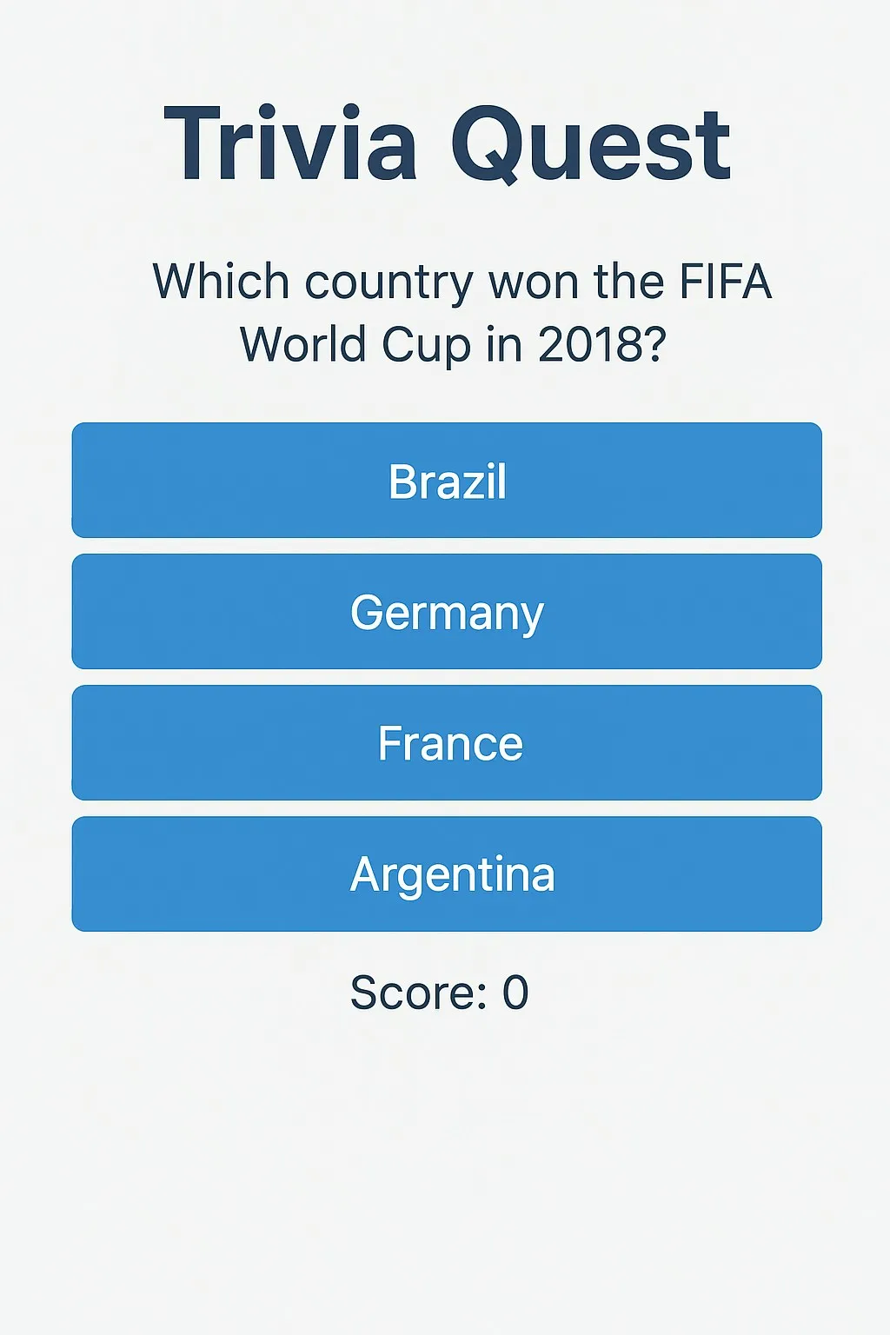Choose Germany as the answer
Viewport: 890px width, 1335px height.
coord(447,612)
